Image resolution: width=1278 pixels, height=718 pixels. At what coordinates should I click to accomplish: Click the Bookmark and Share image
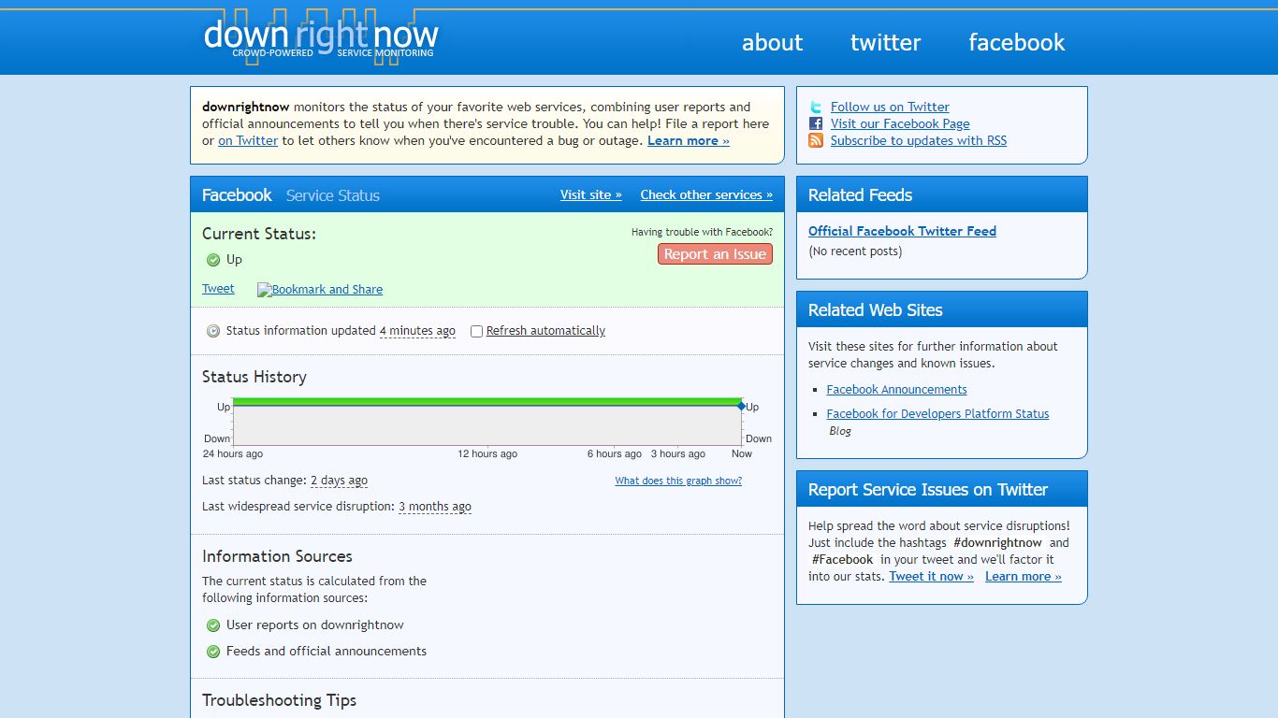(320, 290)
